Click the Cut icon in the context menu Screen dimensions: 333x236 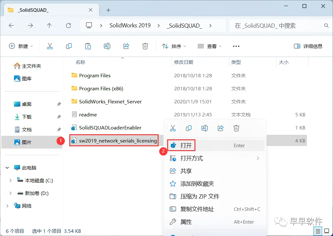[x=173, y=128]
